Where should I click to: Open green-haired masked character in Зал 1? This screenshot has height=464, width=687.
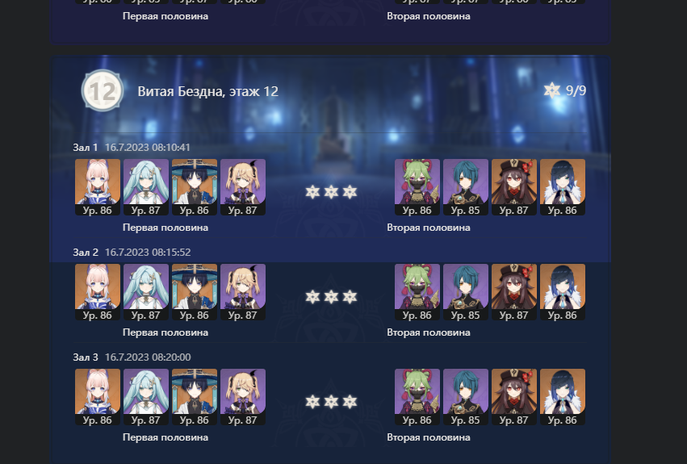click(x=417, y=187)
